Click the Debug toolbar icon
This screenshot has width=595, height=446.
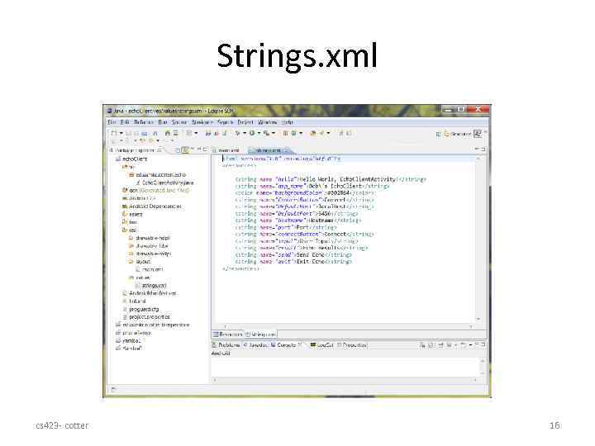pyautogui.click(x=237, y=133)
